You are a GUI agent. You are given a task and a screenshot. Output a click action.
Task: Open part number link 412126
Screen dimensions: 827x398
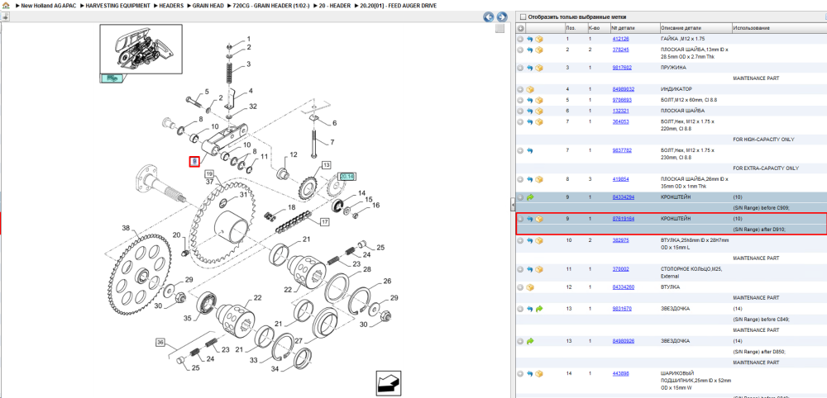[x=620, y=39]
